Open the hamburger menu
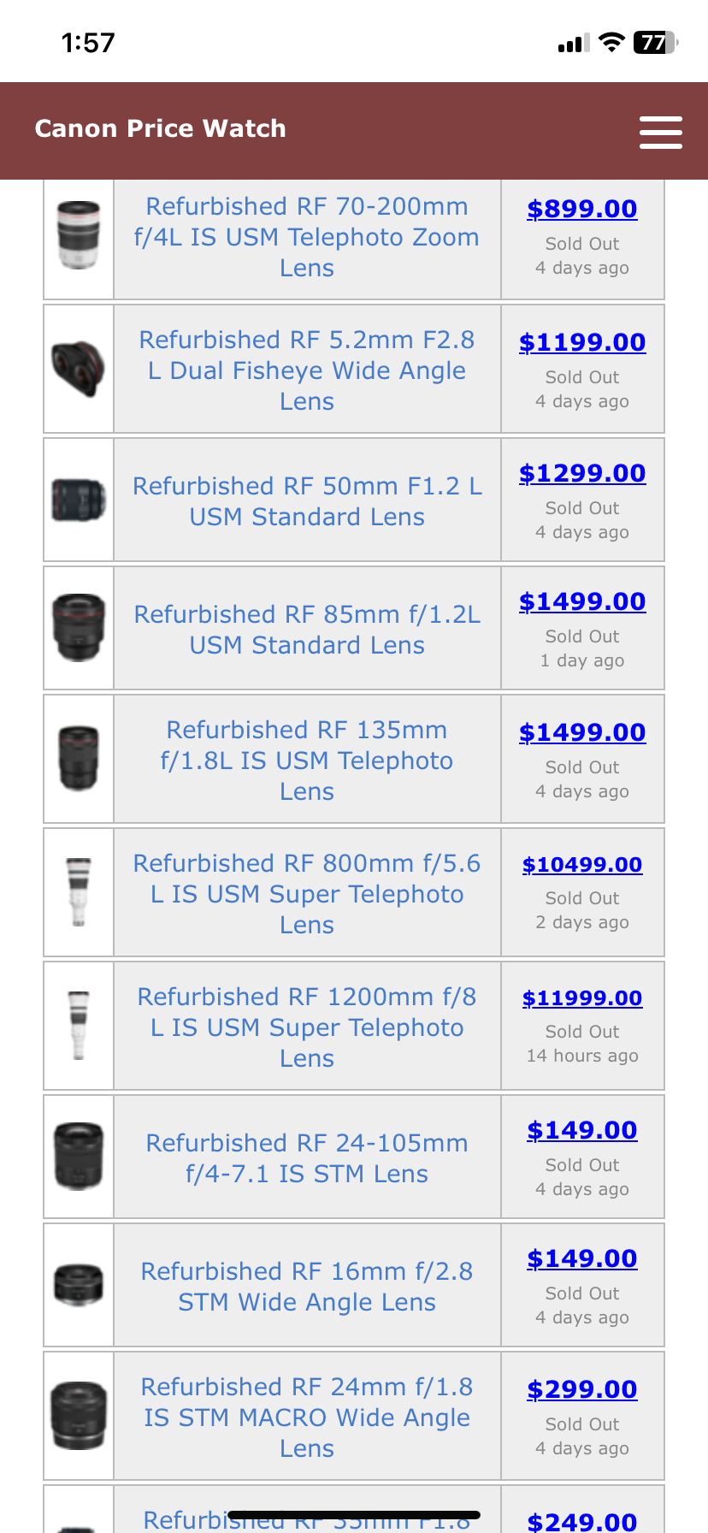The width and height of the screenshot is (708, 1533). pyautogui.click(x=660, y=133)
